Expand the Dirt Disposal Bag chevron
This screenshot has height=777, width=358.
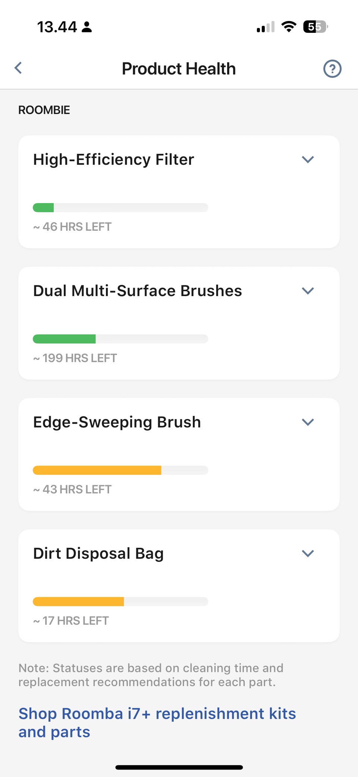(x=308, y=553)
